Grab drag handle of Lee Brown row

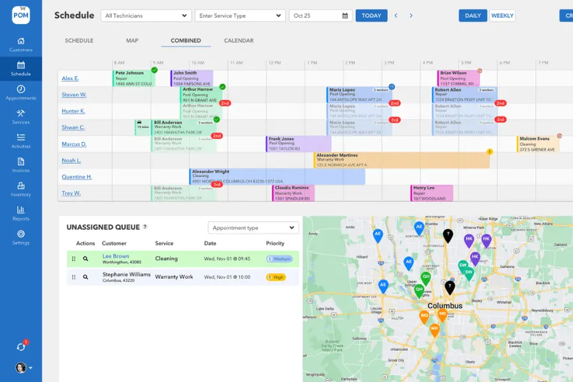pos(74,259)
